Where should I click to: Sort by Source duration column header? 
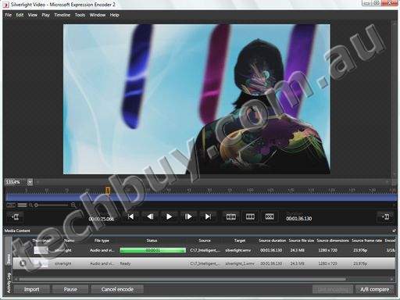(272, 241)
